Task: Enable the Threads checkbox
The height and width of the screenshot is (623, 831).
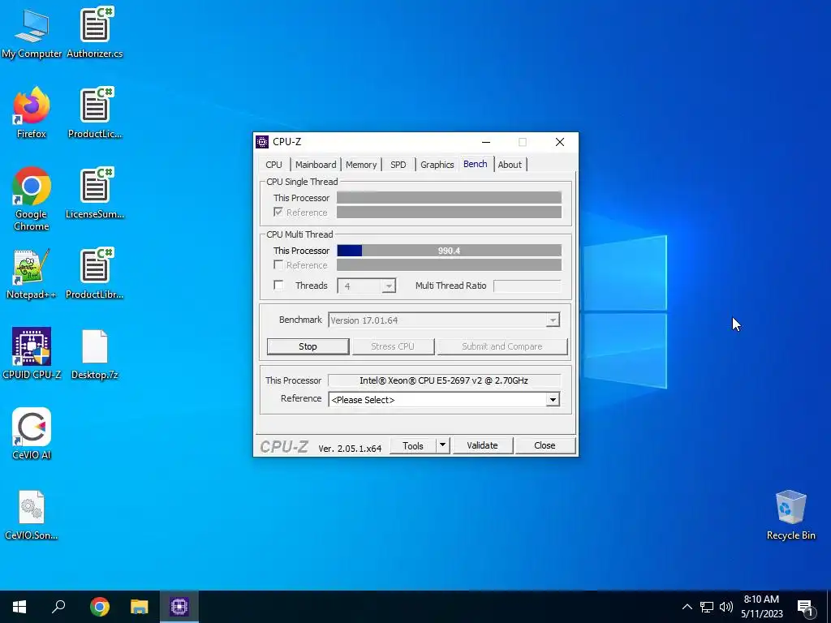Action: pos(278,285)
